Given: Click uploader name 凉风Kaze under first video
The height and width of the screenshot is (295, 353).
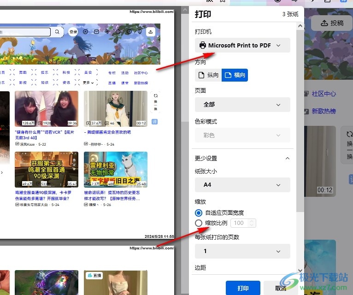Looking at the screenshot, I should coord(27,144).
